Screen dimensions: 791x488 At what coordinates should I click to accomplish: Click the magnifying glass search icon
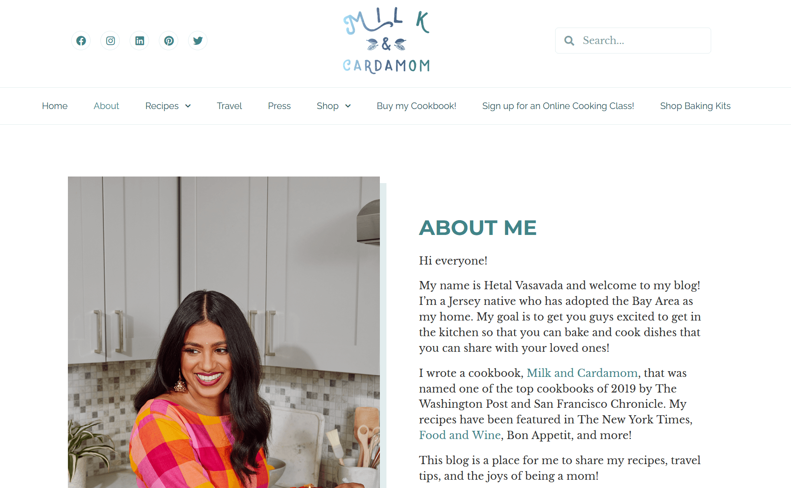point(569,40)
